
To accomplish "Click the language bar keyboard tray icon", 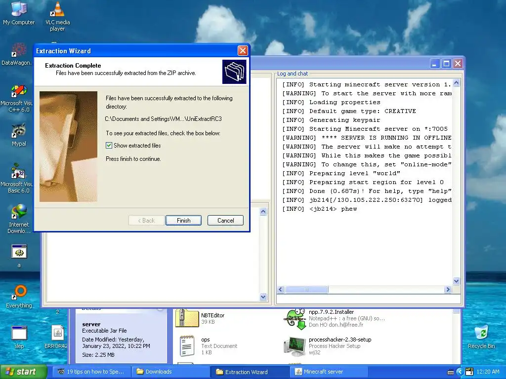I will pyautogui.click(x=451, y=372).
